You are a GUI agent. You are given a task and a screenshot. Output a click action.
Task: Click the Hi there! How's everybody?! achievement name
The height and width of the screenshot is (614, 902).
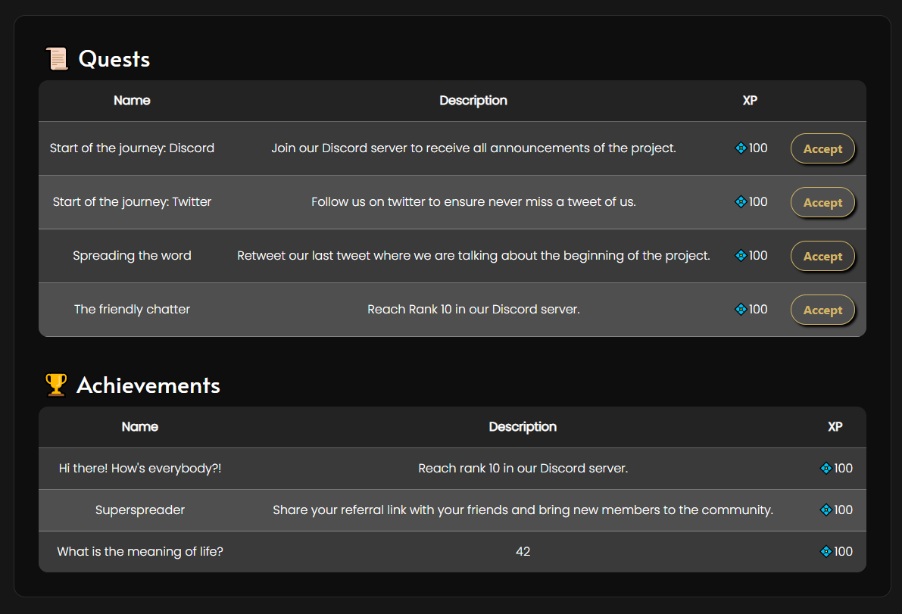(139, 468)
